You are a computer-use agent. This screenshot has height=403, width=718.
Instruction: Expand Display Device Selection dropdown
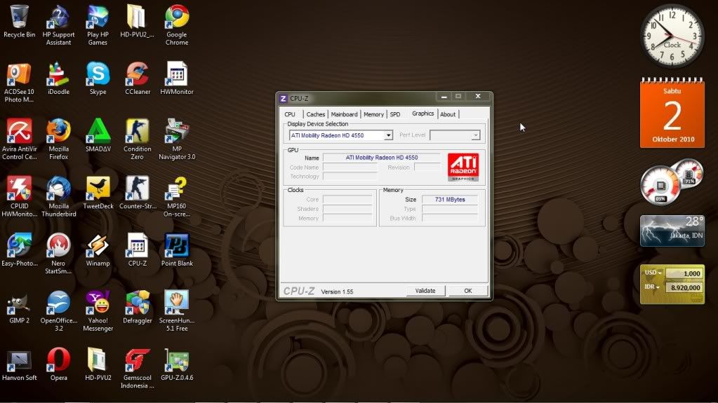click(x=388, y=135)
